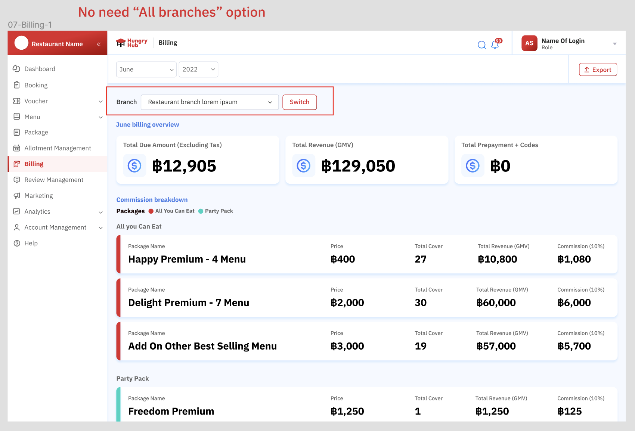Click the AS user avatar

[x=529, y=43]
